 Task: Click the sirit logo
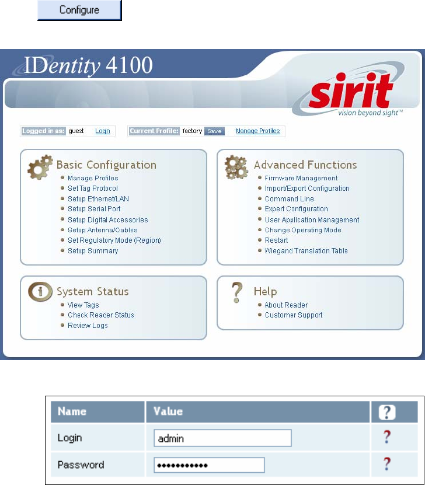(x=350, y=90)
